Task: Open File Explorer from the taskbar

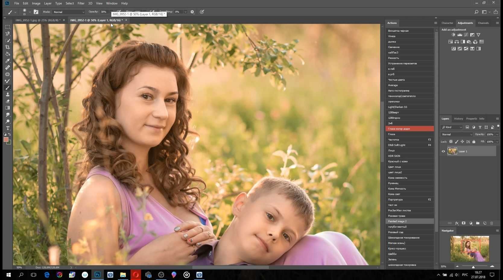Action: coord(123,275)
